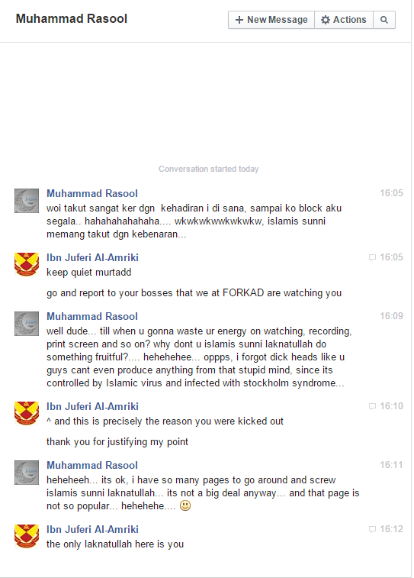Click Muhammad Rasool name link at 16:09
Image resolution: width=414 pixels, height=578 pixels.
point(92,317)
